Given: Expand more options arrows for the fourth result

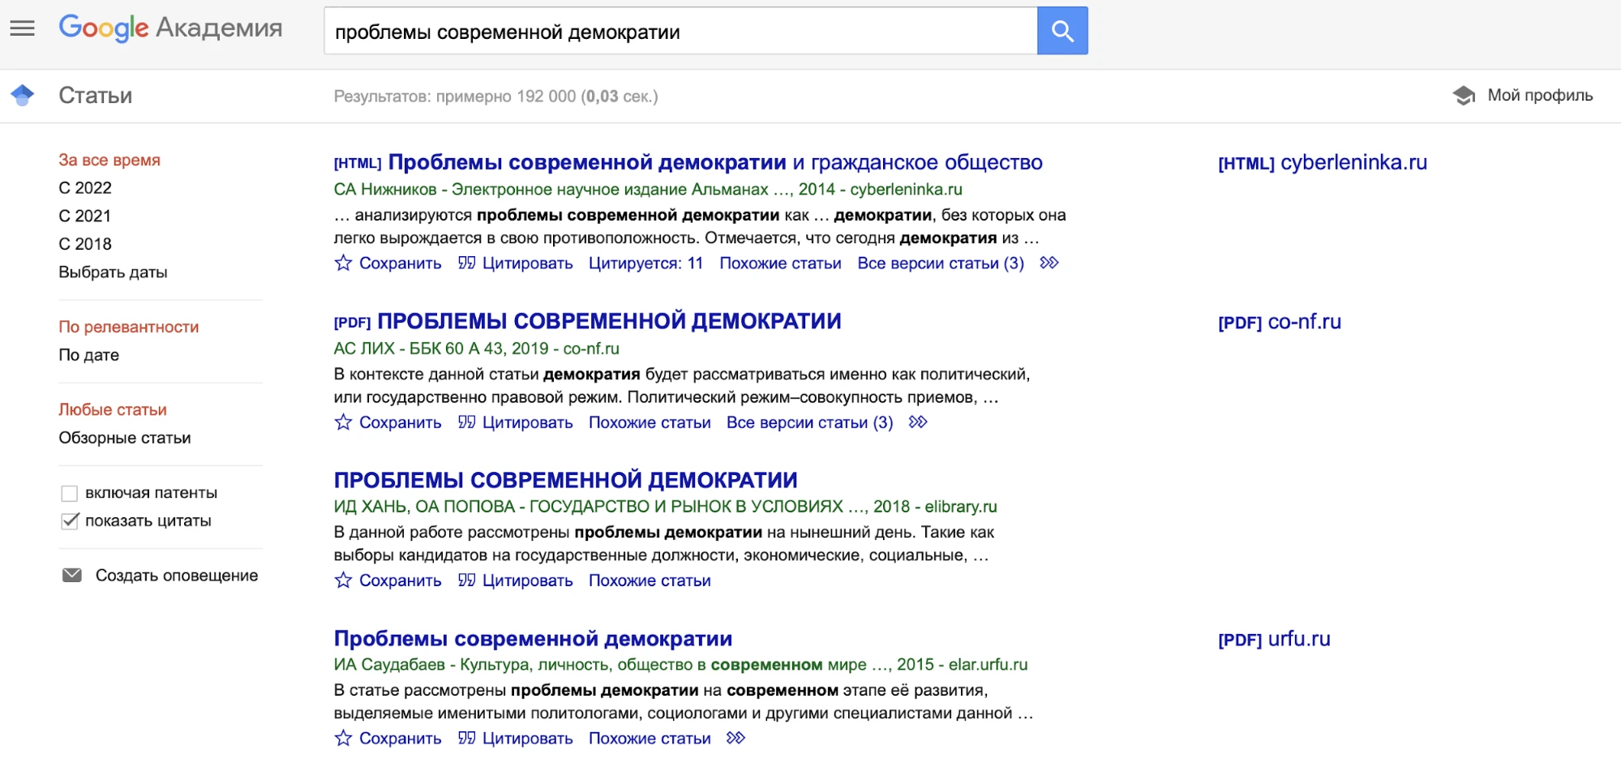Looking at the screenshot, I should [735, 739].
